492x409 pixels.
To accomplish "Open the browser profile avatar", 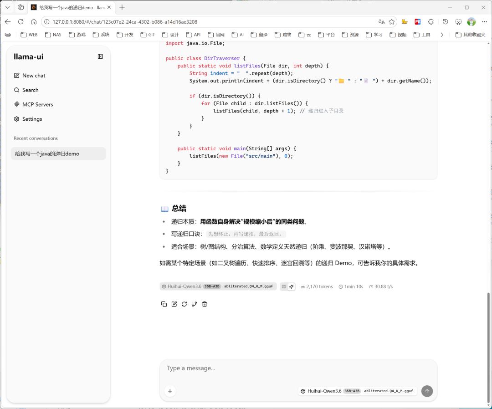I will (x=471, y=22).
